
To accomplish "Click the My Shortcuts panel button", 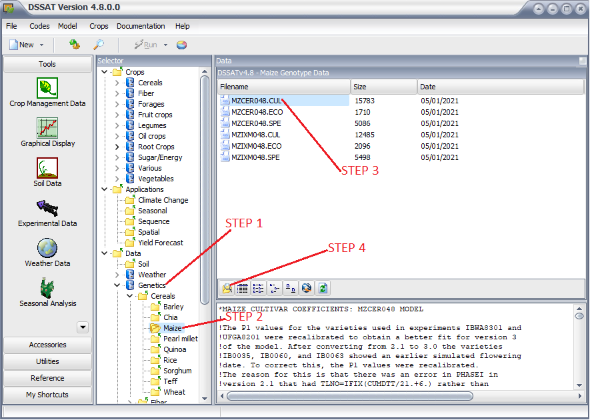I will [47, 395].
